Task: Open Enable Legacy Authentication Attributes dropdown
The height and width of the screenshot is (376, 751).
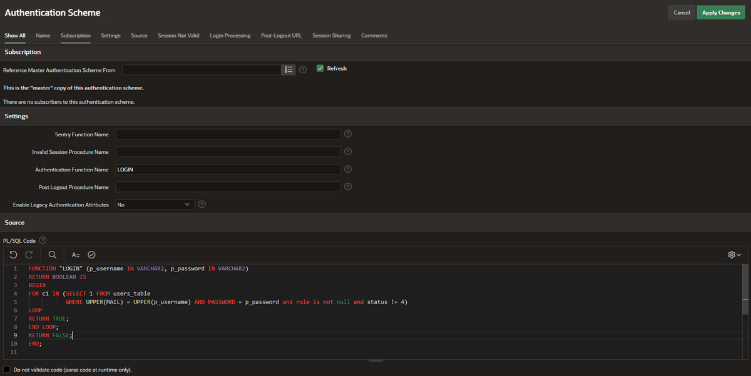Action: tap(155, 205)
